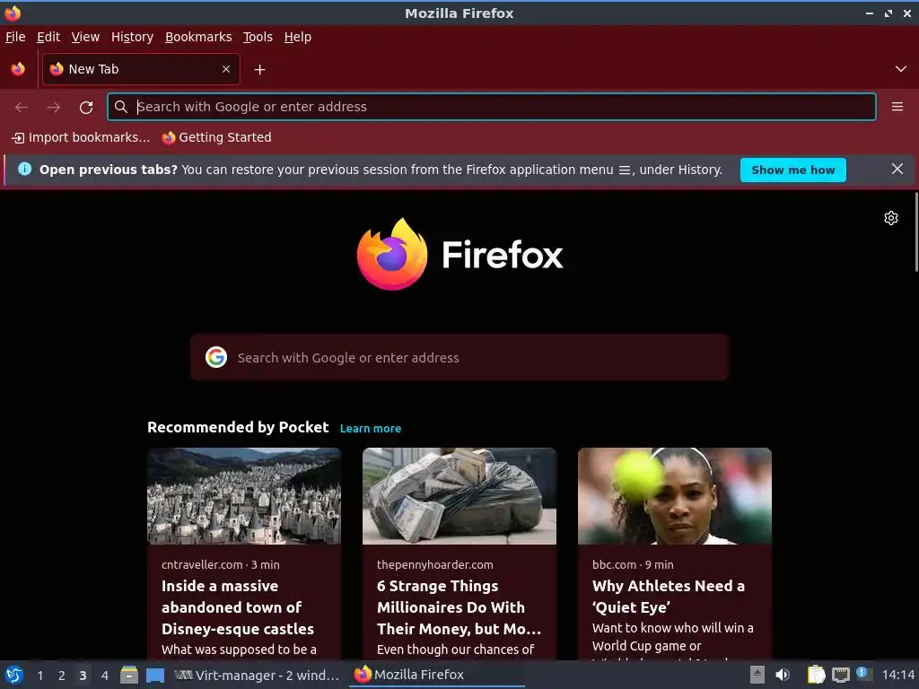Click the search magnifier icon in address bar

click(121, 107)
